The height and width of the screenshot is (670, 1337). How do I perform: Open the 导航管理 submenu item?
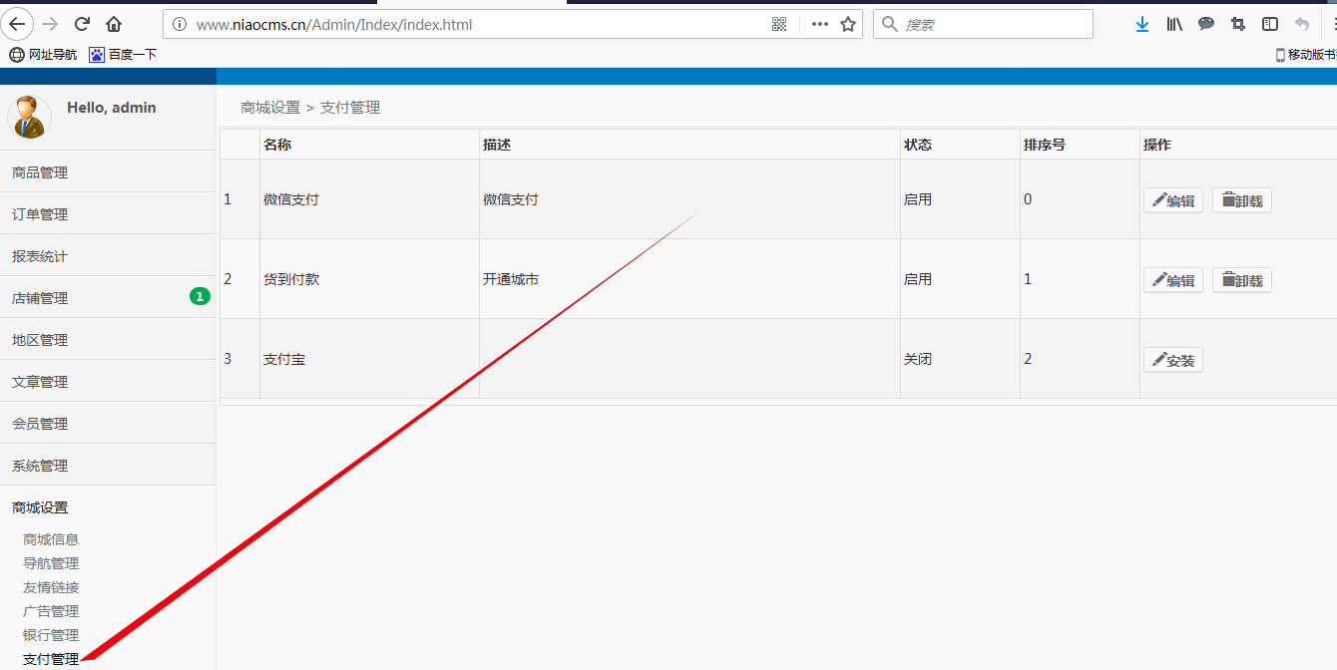tap(51, 563)
